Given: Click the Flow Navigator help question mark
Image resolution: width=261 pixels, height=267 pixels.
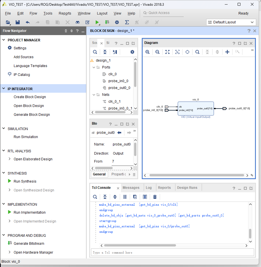Looking at the screenshot, I should [x=77, y=31].
